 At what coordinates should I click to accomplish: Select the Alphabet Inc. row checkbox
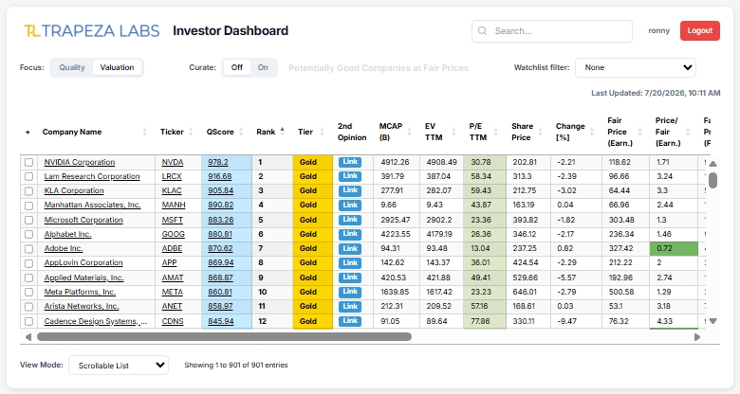pos(28,234)
